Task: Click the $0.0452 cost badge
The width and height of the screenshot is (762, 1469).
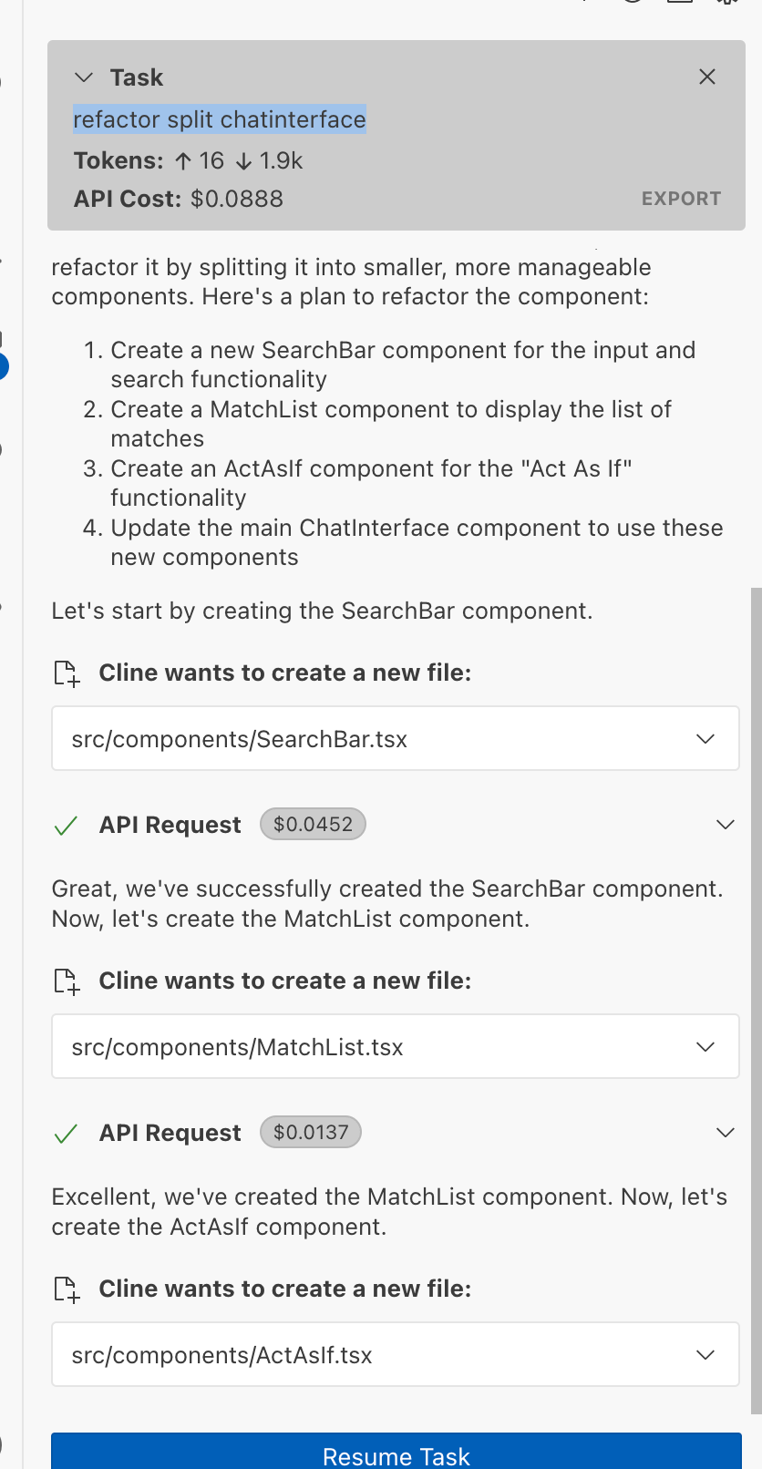Action: 313,825
